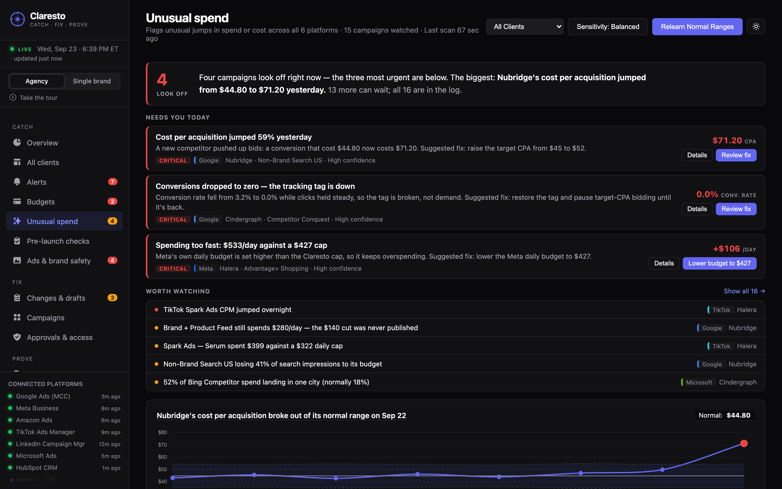Viewport: 782px width, 489px height.
Task: Click Take the tour link
Action: [34, 98]
